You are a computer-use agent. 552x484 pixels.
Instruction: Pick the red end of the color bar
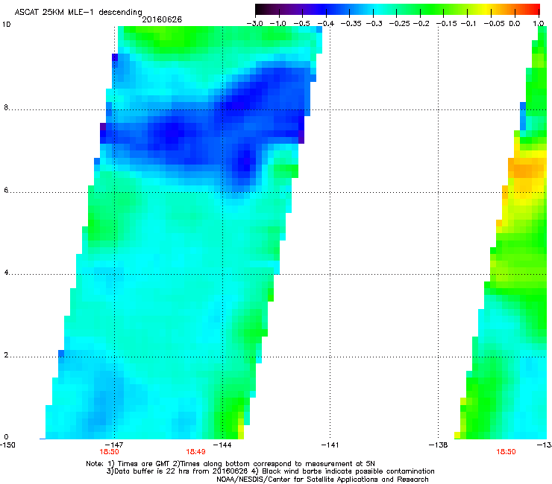click(x=533, y=9)
